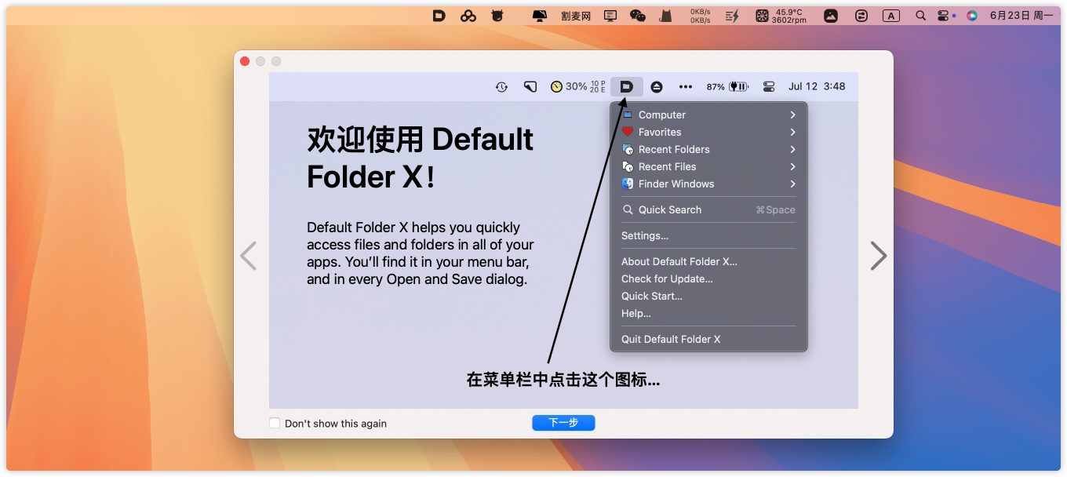1067x477 pixels.
Task: Click the three dots icon in tutorial menu bar
Action: 686,87
